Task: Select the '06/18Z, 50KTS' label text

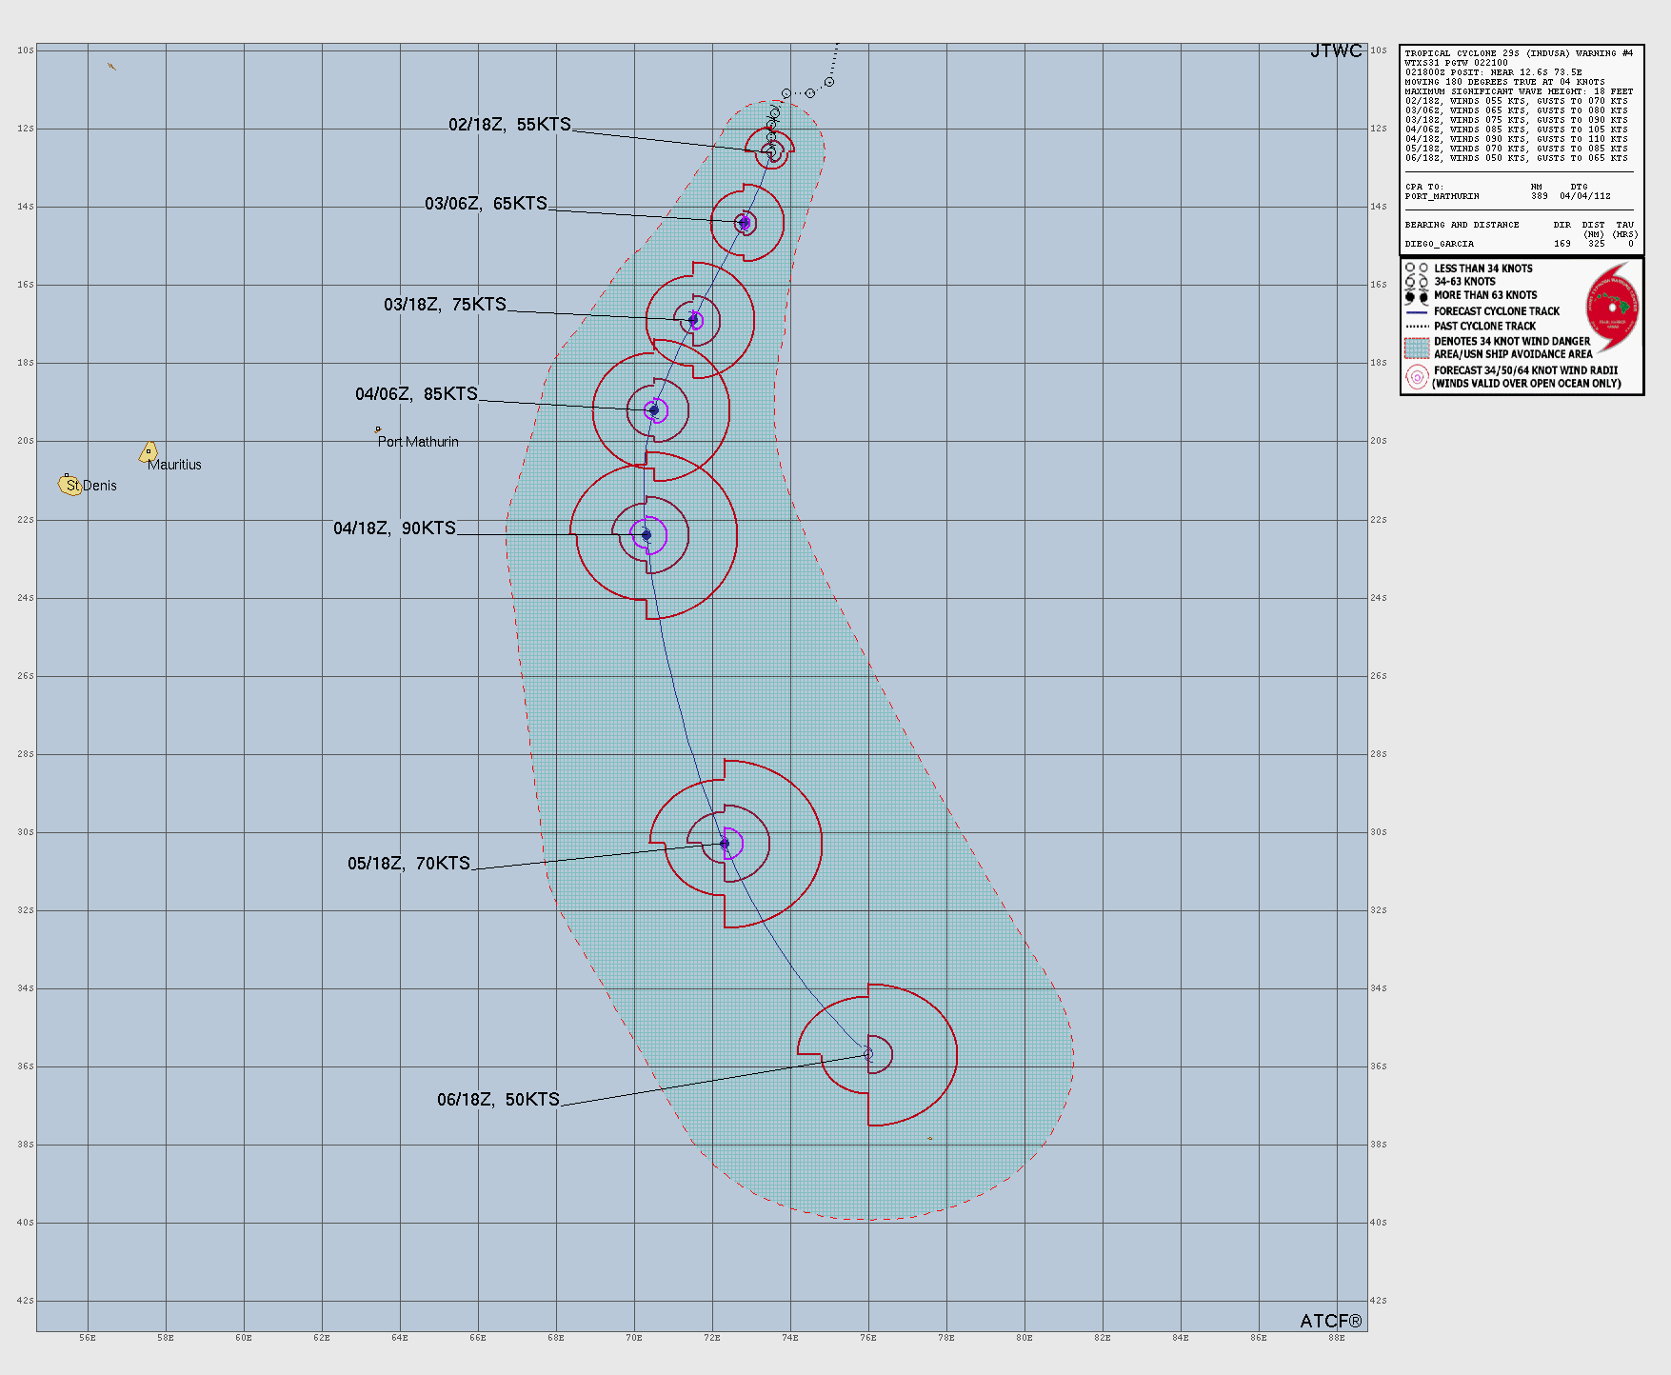Action: click(x=498, y=1100)
